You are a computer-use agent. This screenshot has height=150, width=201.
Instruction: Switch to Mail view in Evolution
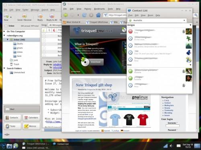[22, 109]
